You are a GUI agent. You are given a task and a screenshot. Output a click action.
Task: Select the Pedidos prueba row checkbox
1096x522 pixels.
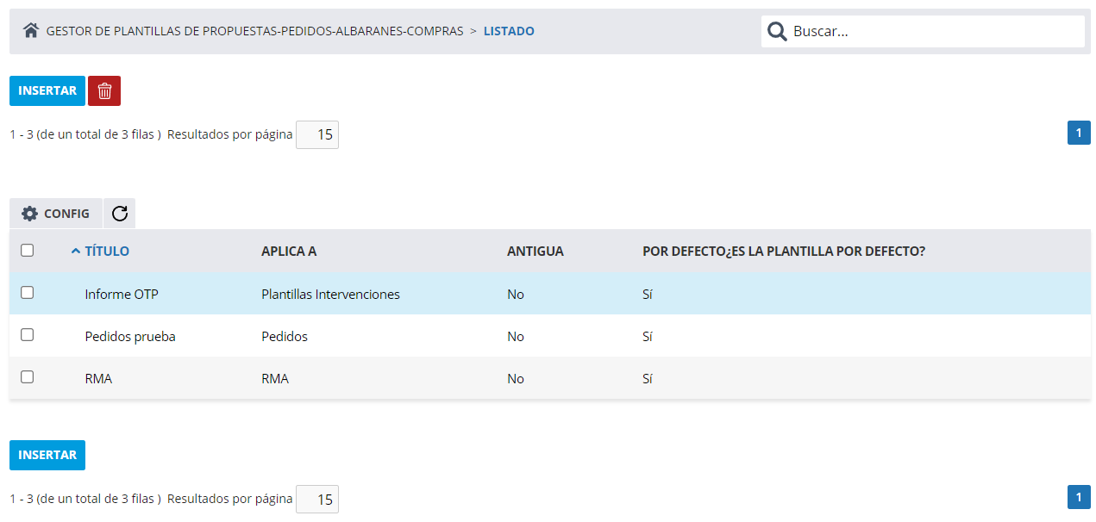click(x=28, y=335)
